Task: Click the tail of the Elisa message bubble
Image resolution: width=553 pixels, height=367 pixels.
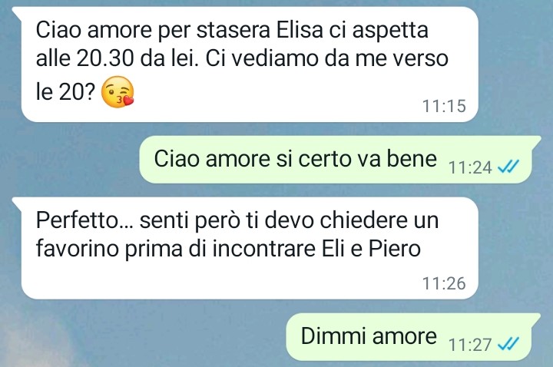Action: pos(17,12)
